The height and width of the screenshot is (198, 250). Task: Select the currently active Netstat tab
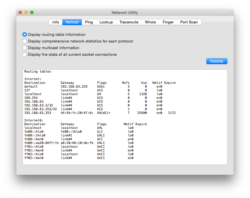tap(72, 22)
